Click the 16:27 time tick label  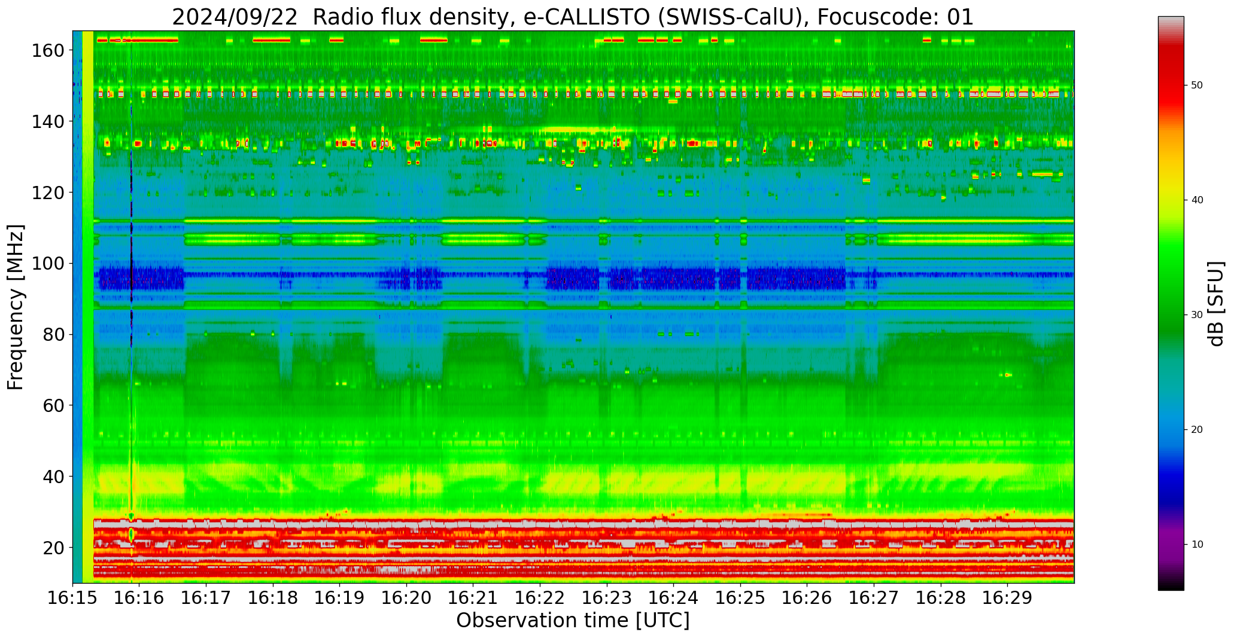pos(874,598)
